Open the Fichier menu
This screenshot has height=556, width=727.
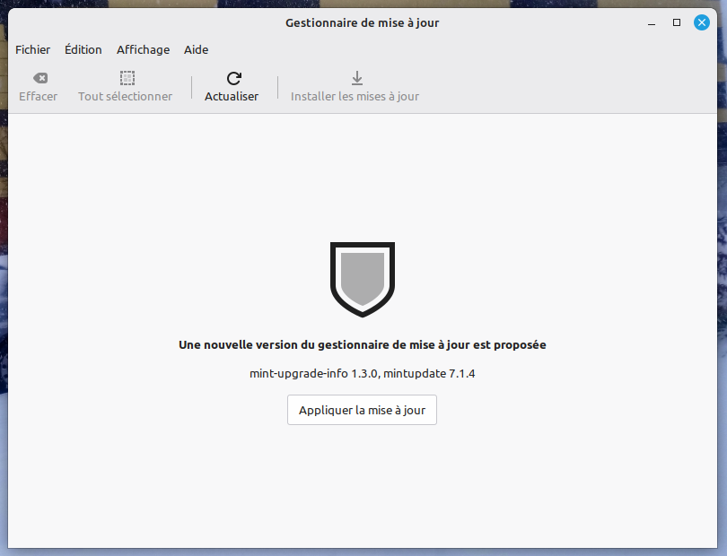[33, 50]
